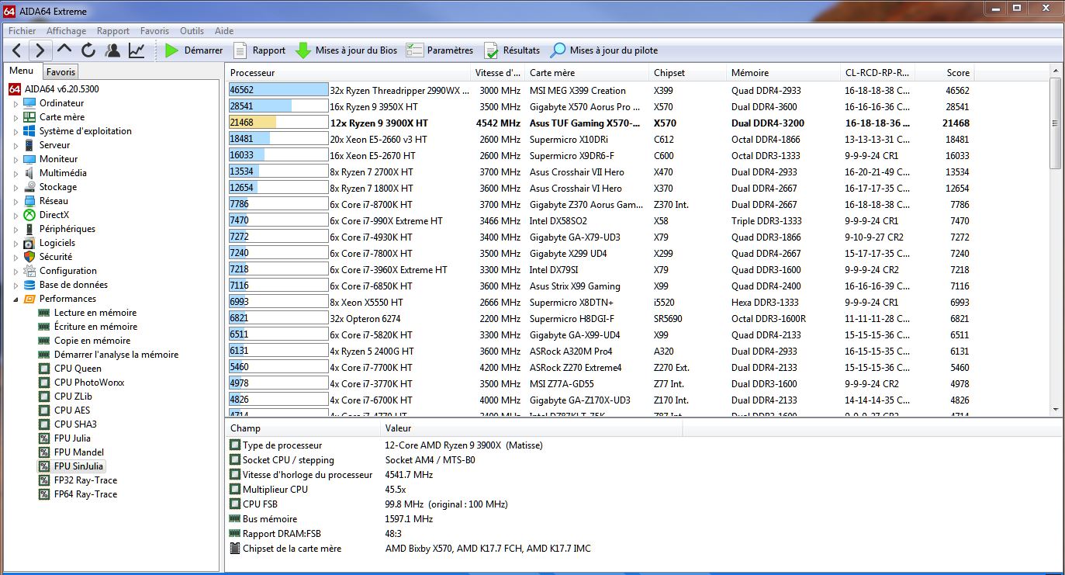The height and width of the screenshot is (575, 1065).
Task: Open the Aide menu
Action: coord(224,31)
